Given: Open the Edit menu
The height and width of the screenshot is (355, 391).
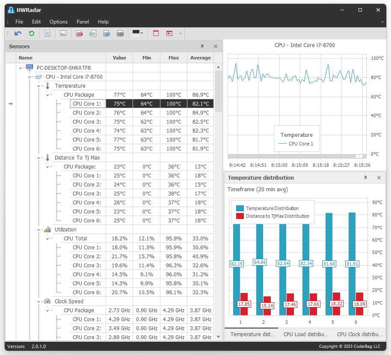Looking at the screenshot, I should [x=36, y=22].
